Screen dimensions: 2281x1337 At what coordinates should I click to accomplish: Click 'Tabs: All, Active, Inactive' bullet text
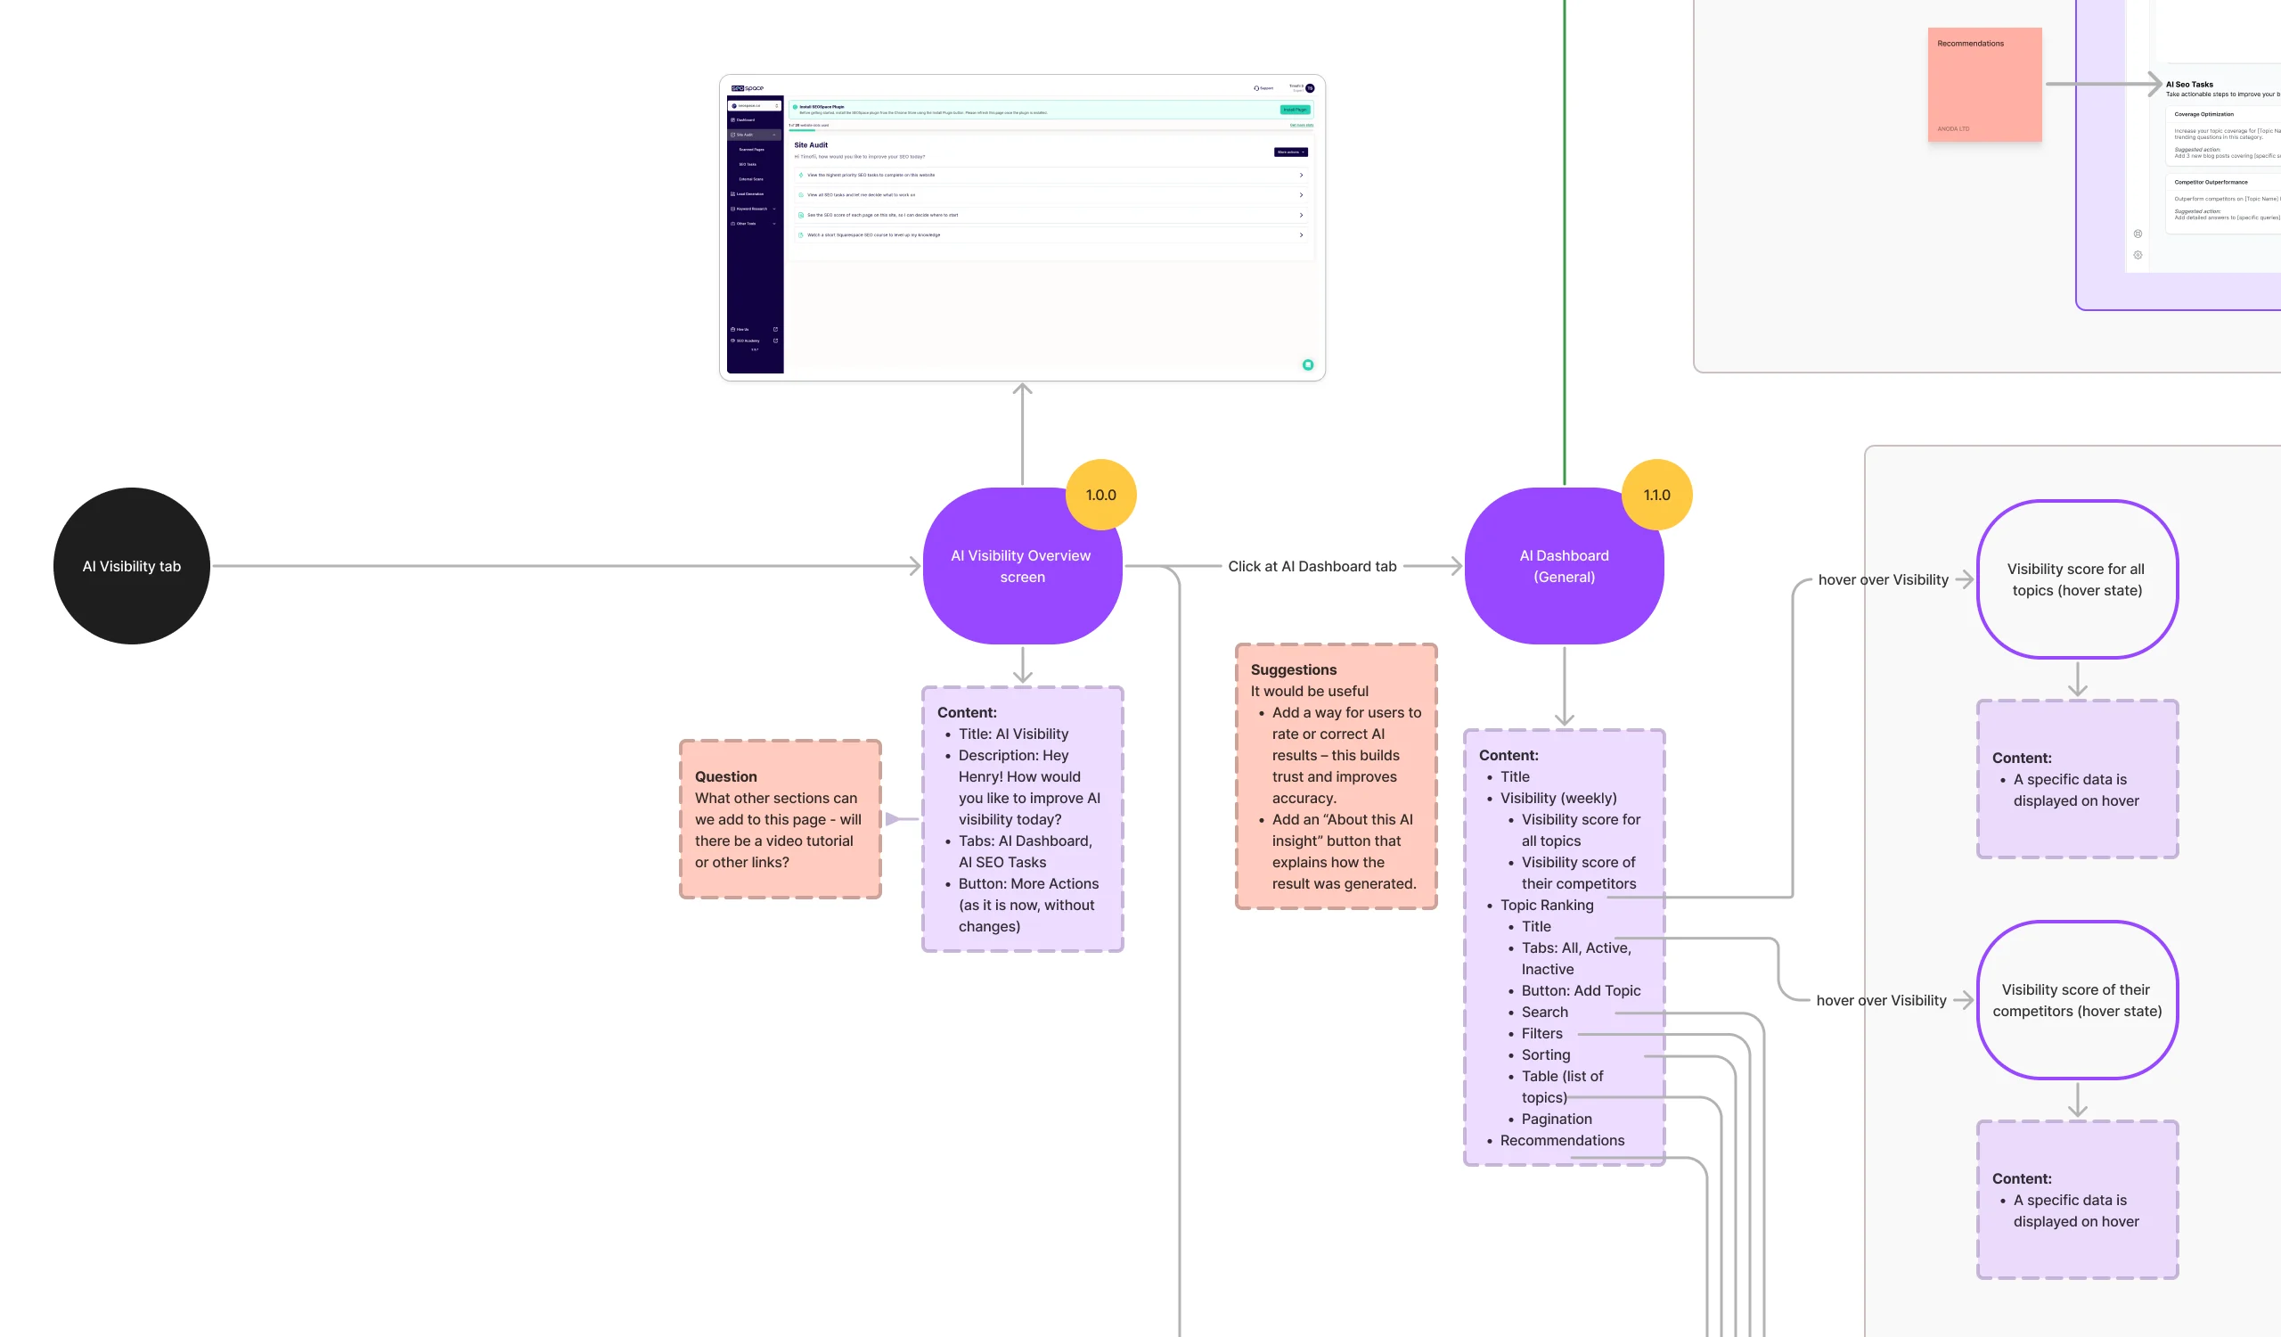(1576, 958)
